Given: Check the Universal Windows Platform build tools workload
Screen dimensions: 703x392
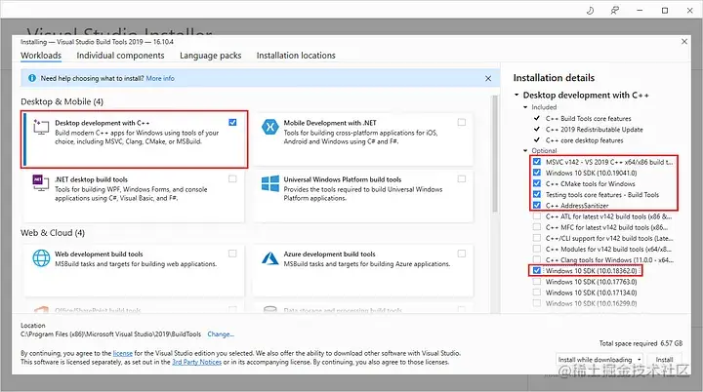Looking at the screenshot, I should (x=461, y=178).
